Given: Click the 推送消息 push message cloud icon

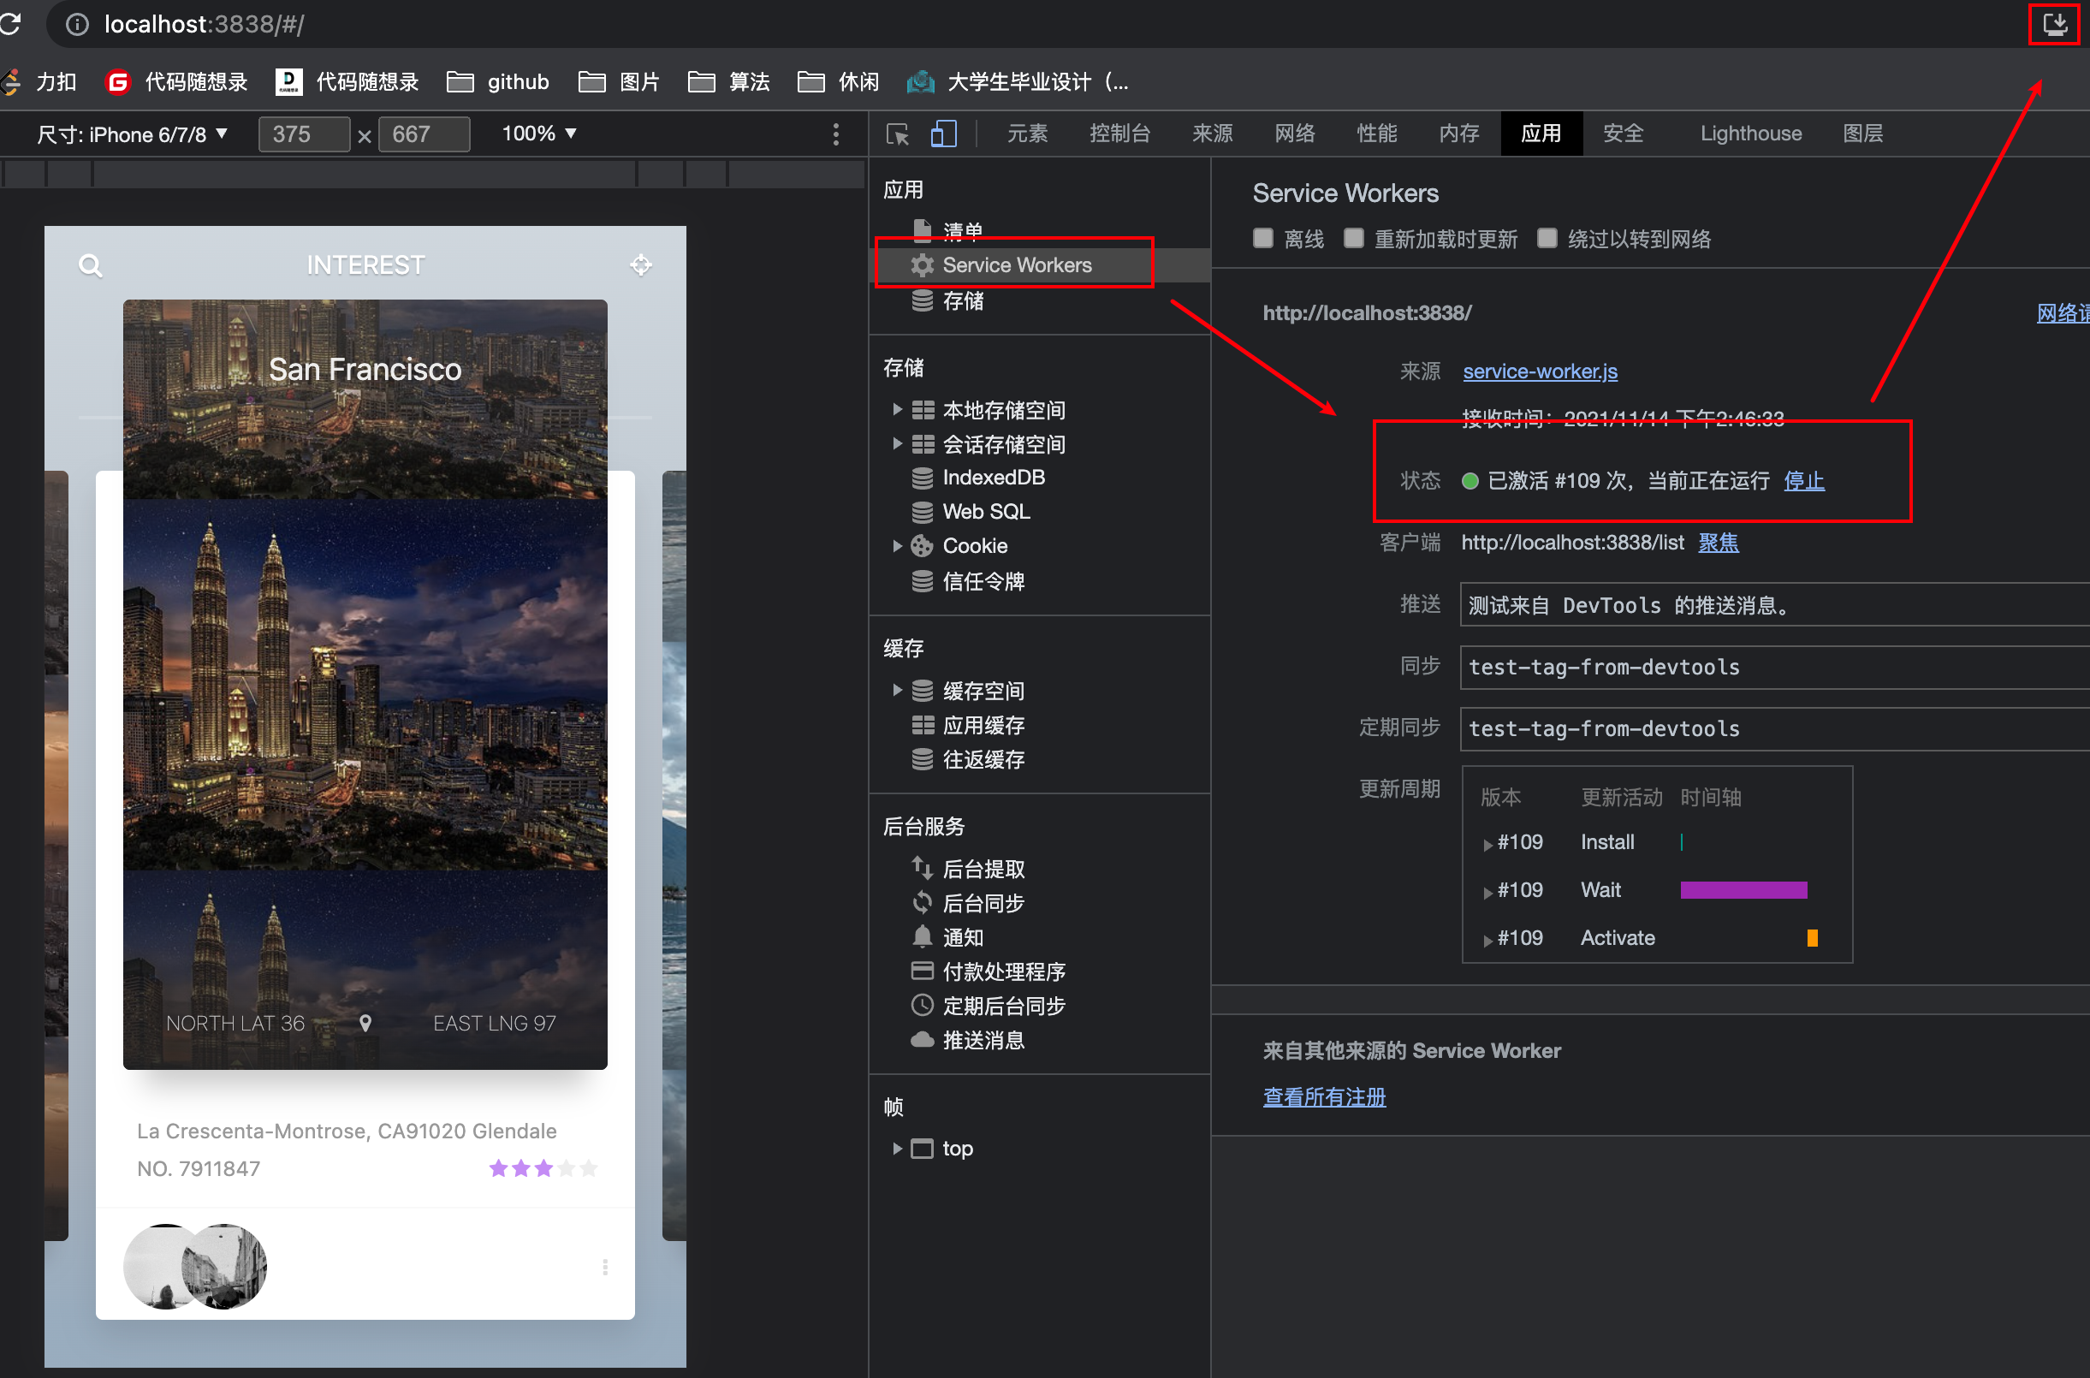Looking at the screenshot, I should tap(922, 1040).
